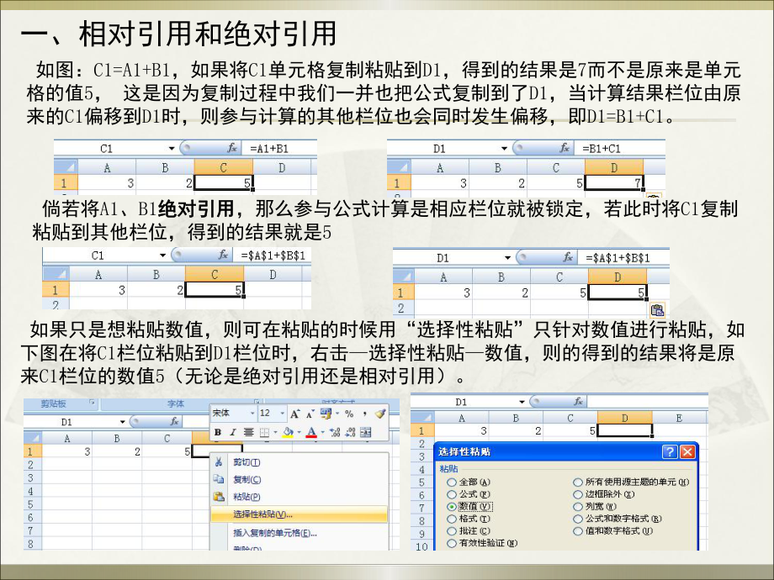Click the Copy (复制) icon

pos(218,479)
